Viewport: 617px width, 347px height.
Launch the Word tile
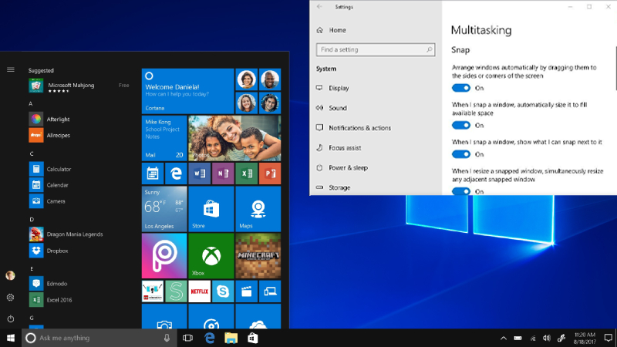click(x=200, y=173)
